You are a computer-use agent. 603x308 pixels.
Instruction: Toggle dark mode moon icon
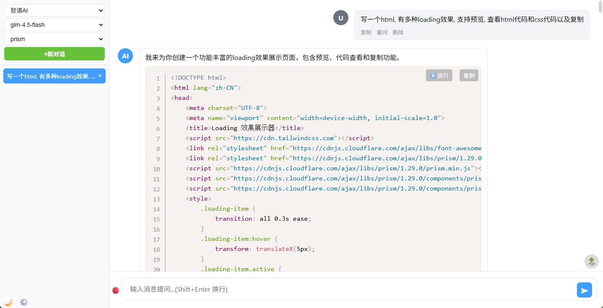click(x=8, y=302)
